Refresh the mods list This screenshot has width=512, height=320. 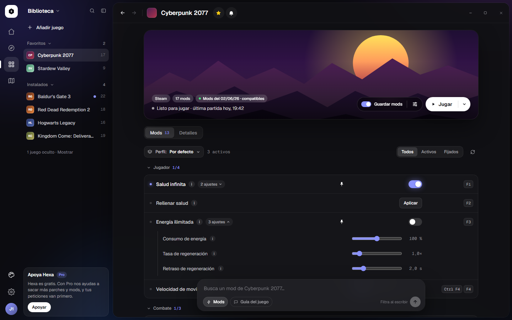tap(473, 152)
